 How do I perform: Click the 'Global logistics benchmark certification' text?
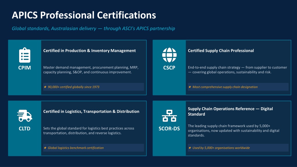click(x=76, y=148)
